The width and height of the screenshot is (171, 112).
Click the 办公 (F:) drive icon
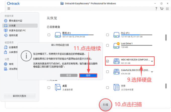click(116, 35)
